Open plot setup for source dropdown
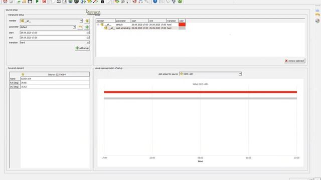The height and width of the screenshot is (180, 321). click(x=210, y=74)
